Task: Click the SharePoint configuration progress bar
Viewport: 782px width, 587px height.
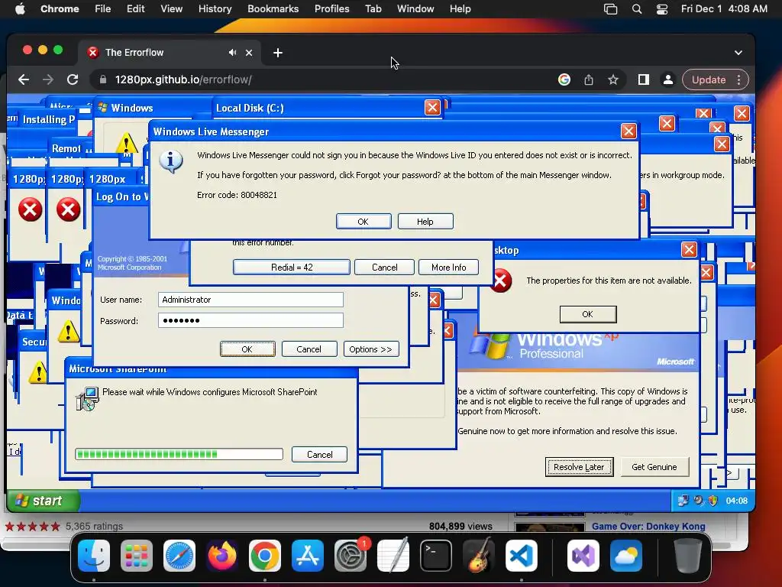Action: (179, 454)
